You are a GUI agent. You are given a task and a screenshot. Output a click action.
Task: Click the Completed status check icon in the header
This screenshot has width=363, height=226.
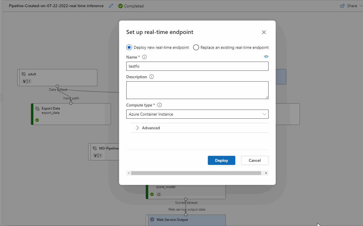[120, 6]
